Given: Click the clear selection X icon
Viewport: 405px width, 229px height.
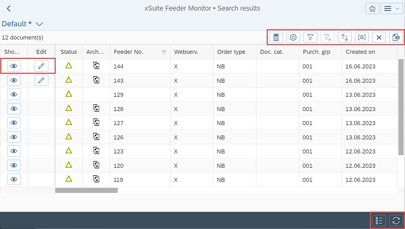Looking at the screenshot, I should coord(379,37).
